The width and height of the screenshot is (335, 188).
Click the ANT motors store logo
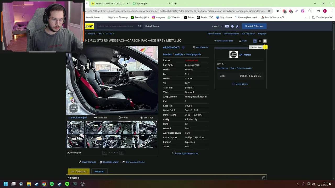point(233,55)
